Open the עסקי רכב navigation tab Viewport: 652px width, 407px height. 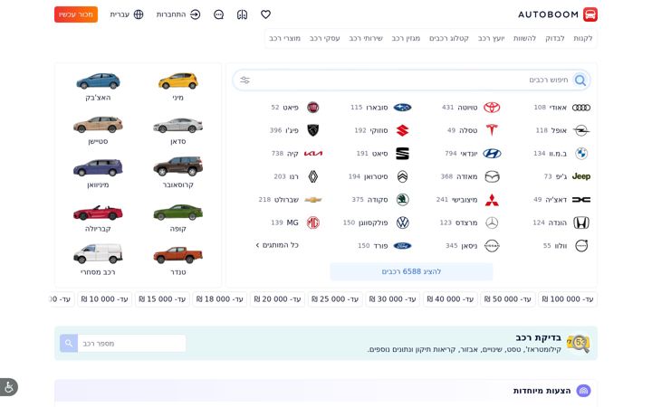point(325,38)
